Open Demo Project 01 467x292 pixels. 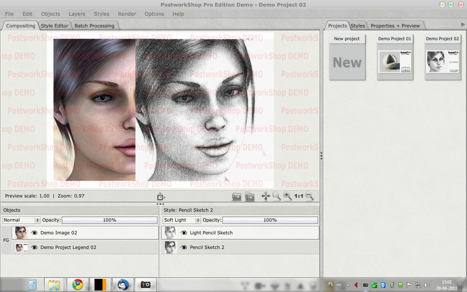click(395, 57)
